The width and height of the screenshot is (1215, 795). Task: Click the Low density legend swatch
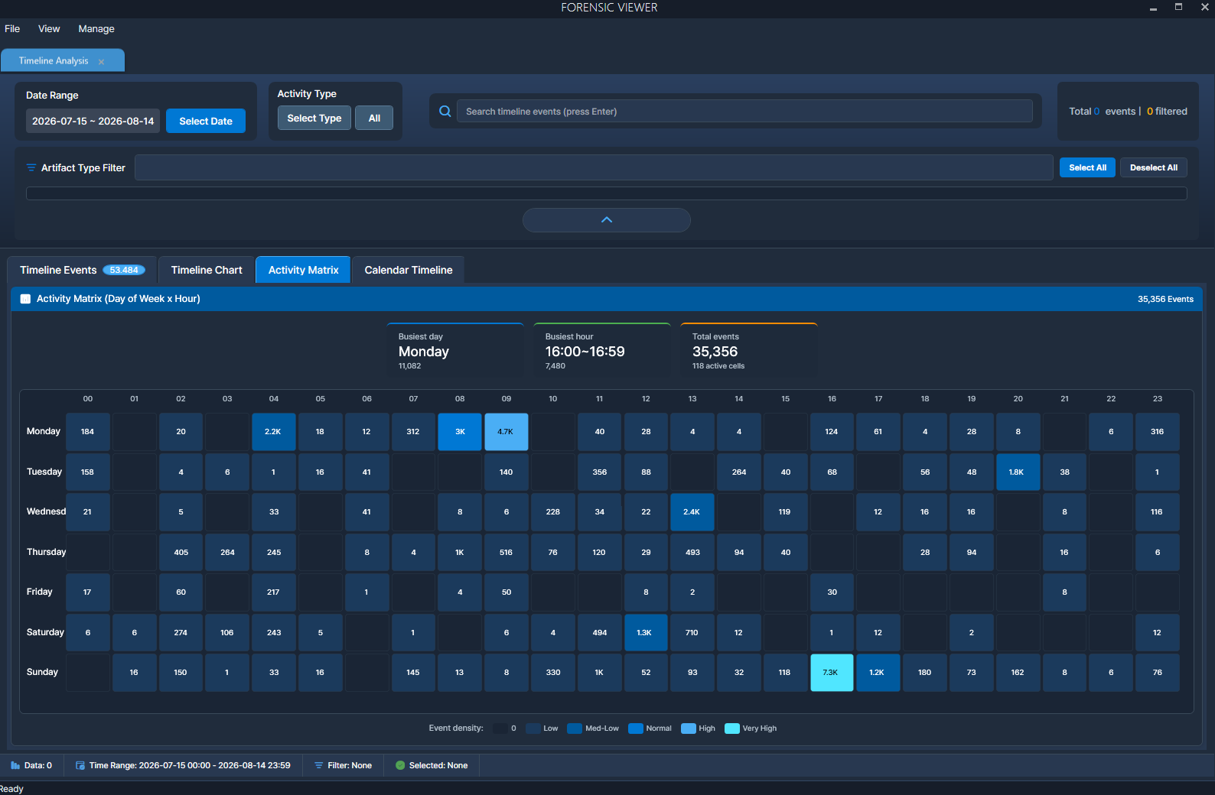[x=533, y=728]
